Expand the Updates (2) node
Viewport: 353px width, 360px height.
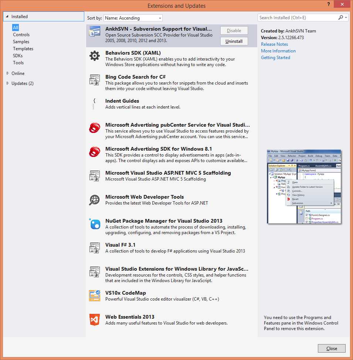click(x=7, y=83)
